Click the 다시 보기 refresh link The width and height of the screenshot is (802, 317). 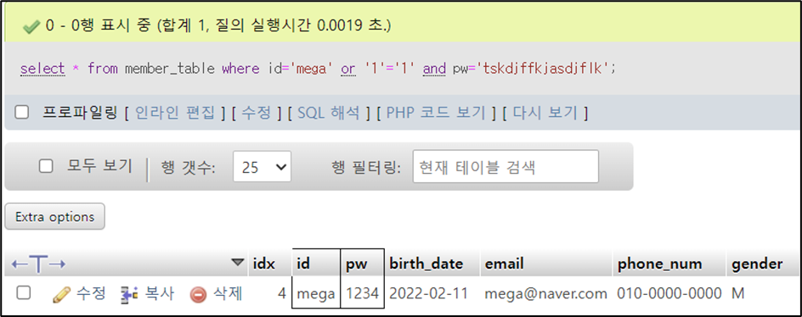tap(545, 113)
